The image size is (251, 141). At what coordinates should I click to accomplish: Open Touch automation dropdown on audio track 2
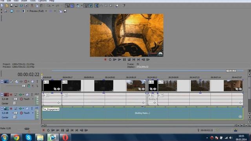(33, 99)
